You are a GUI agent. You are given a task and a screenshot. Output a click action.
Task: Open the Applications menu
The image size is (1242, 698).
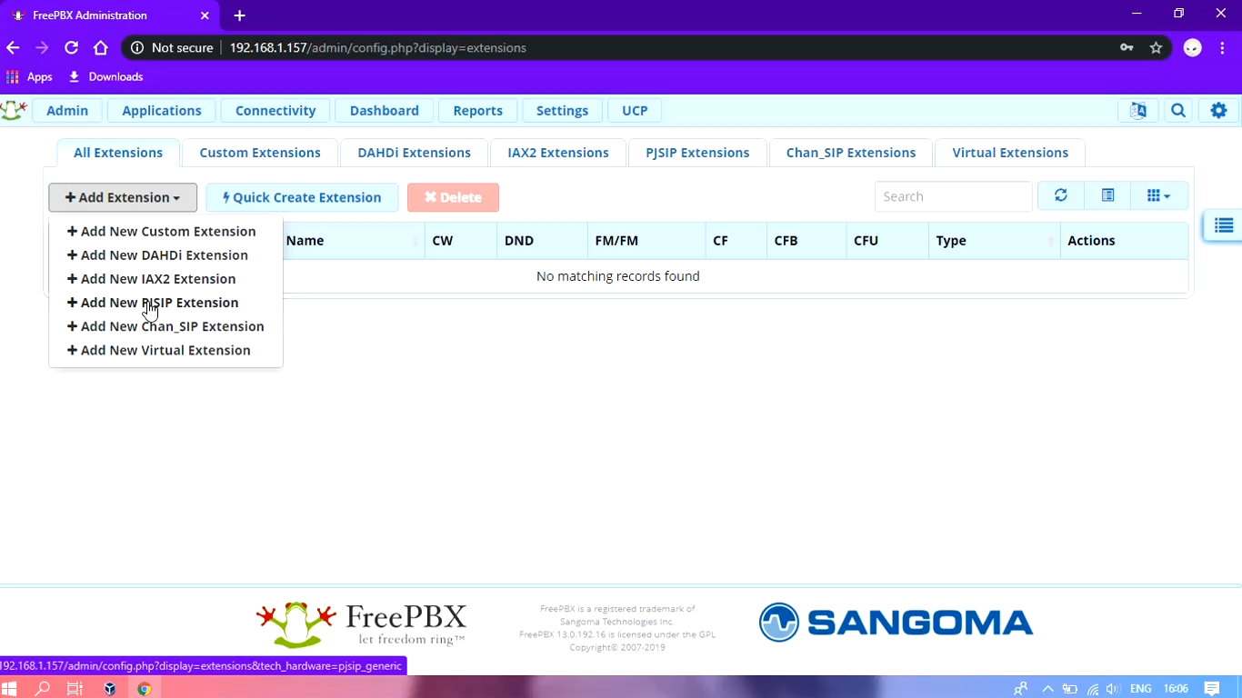pos(162,111)
